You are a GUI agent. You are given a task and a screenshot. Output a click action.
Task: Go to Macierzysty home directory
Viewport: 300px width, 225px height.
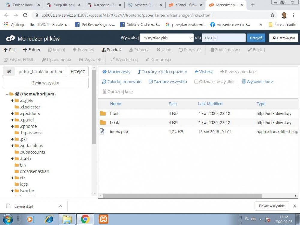pos(116,72)
